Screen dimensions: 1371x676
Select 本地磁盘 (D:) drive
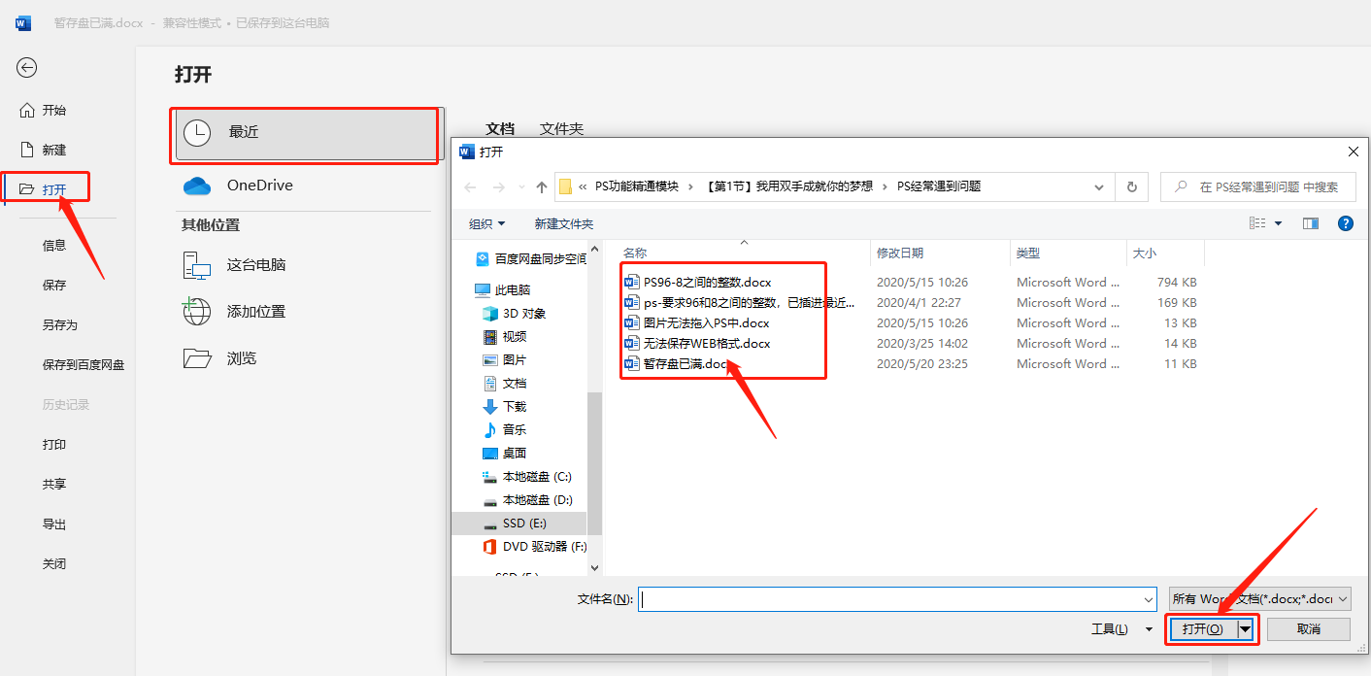[x=527, y=500]
